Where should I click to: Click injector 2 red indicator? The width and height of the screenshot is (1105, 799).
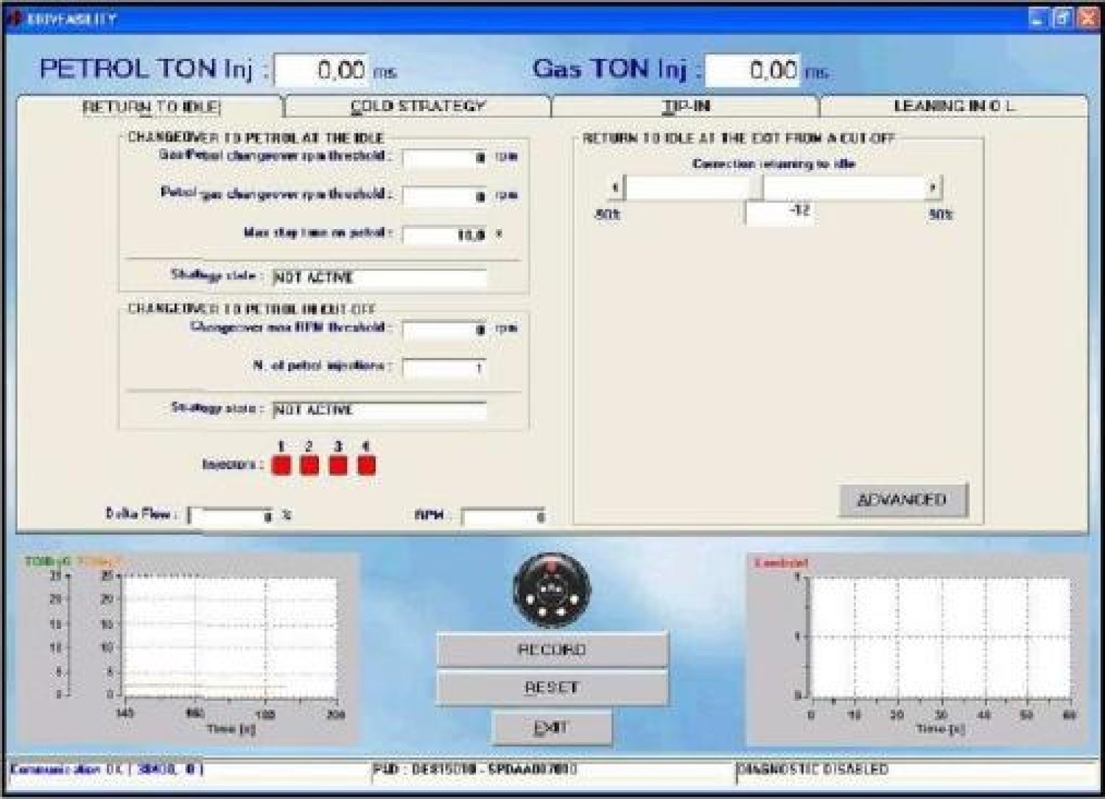(309, 465)
